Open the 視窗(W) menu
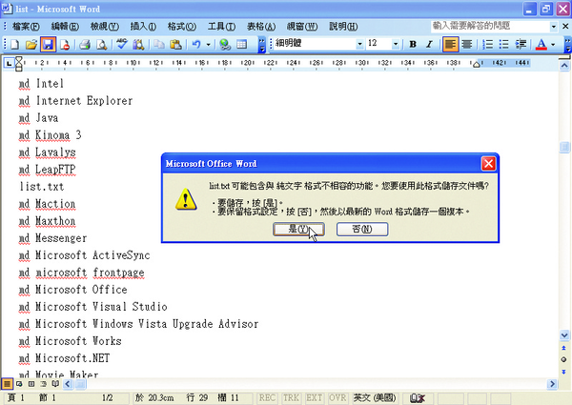Image resolution: width=572 pixels, height=405 pixels. pyautogui.click(x=302, y=27)
